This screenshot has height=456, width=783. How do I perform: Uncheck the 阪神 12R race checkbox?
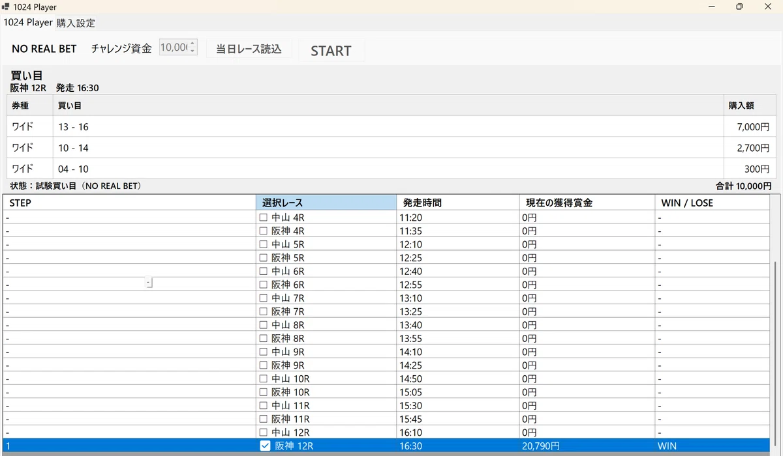coord(265,446)
